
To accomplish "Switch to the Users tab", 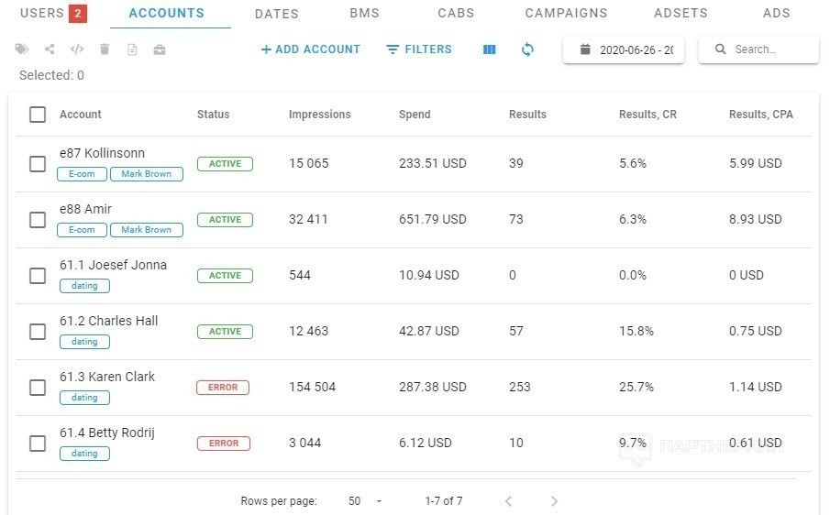I will coord(53,13).
